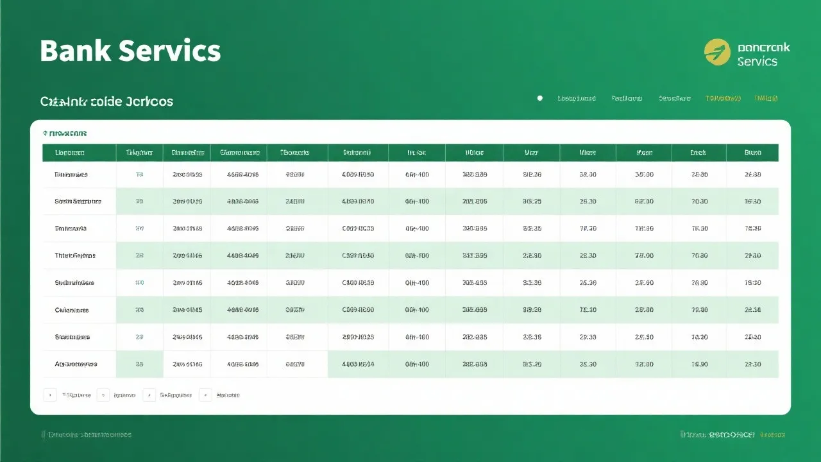
Task: Sort table by the first column header
Action: coord(70,153)
